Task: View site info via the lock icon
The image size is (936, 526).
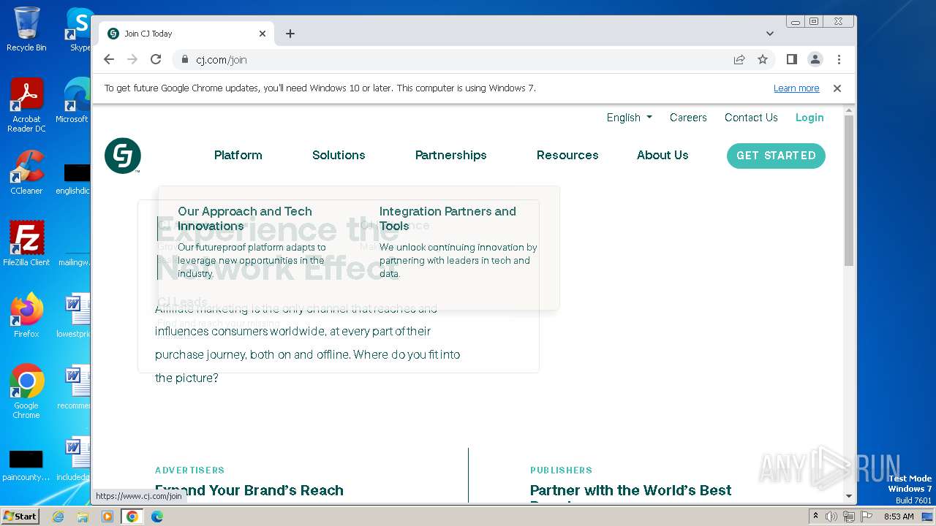Action: click(185, 59)
